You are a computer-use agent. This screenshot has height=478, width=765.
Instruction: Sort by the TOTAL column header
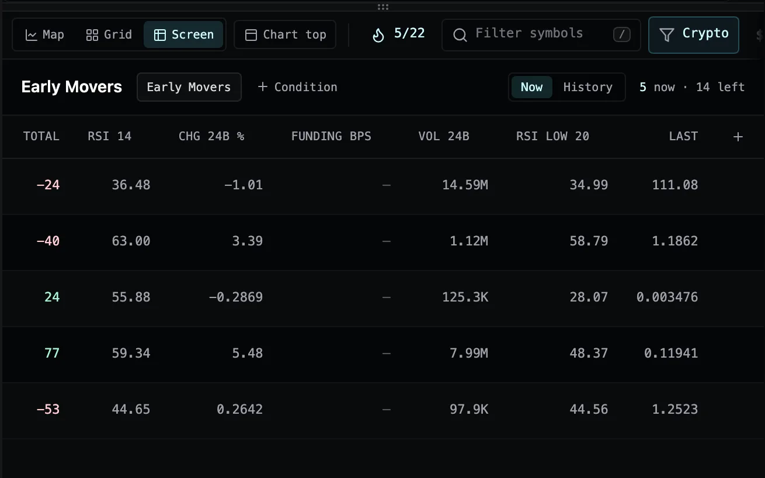[x=41, y=136]
